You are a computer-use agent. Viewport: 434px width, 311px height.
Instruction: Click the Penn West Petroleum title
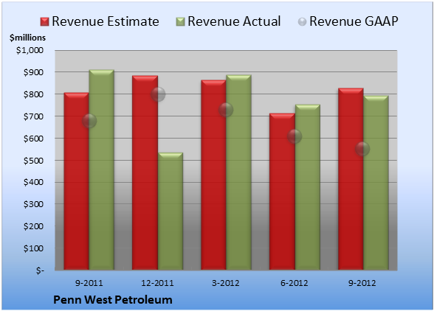pos(113,300)
